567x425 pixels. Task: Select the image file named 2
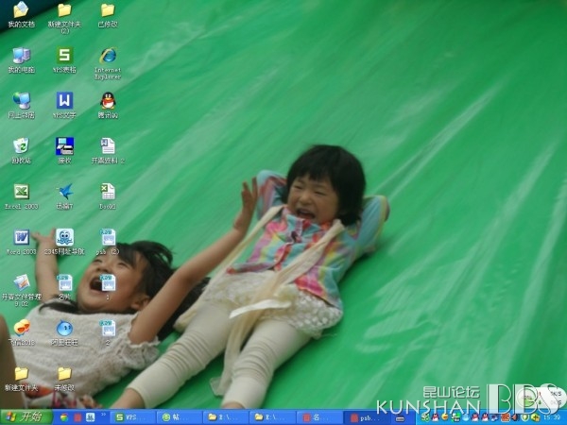[x=108, y=332]
